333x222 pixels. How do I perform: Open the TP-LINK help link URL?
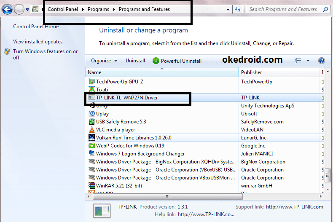[x=206, y=214]
